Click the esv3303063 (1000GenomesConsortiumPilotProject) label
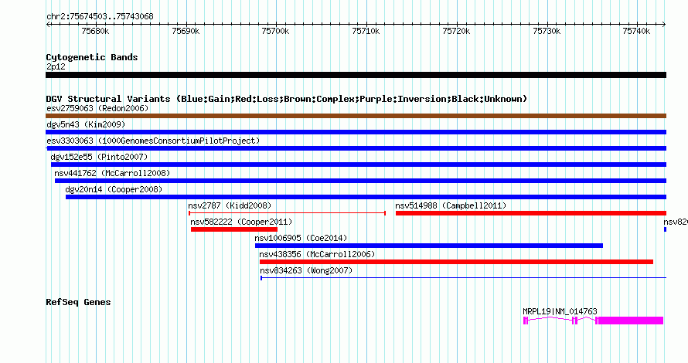688x363 pixels. pos(153,141)
